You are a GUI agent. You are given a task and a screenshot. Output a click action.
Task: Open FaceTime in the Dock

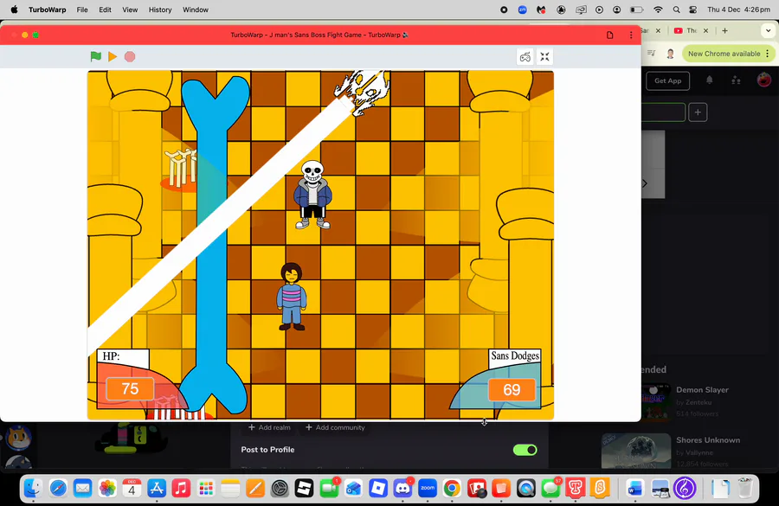click(329, 489)
